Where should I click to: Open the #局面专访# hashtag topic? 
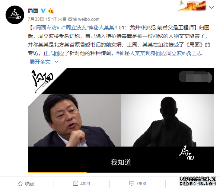(x=47, y=28)
